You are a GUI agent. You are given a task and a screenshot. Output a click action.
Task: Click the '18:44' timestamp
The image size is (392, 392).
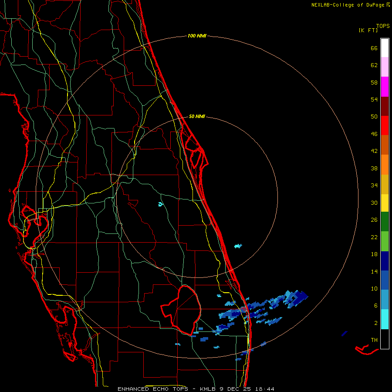pos(266,389)
